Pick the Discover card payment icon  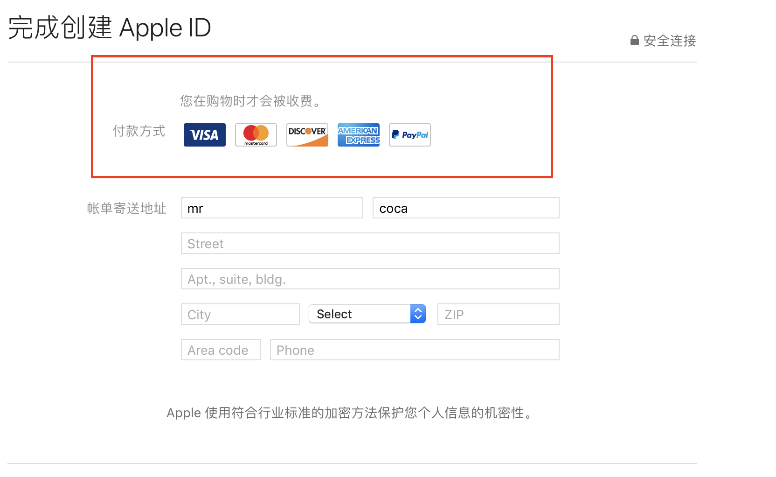pos(307,135)
